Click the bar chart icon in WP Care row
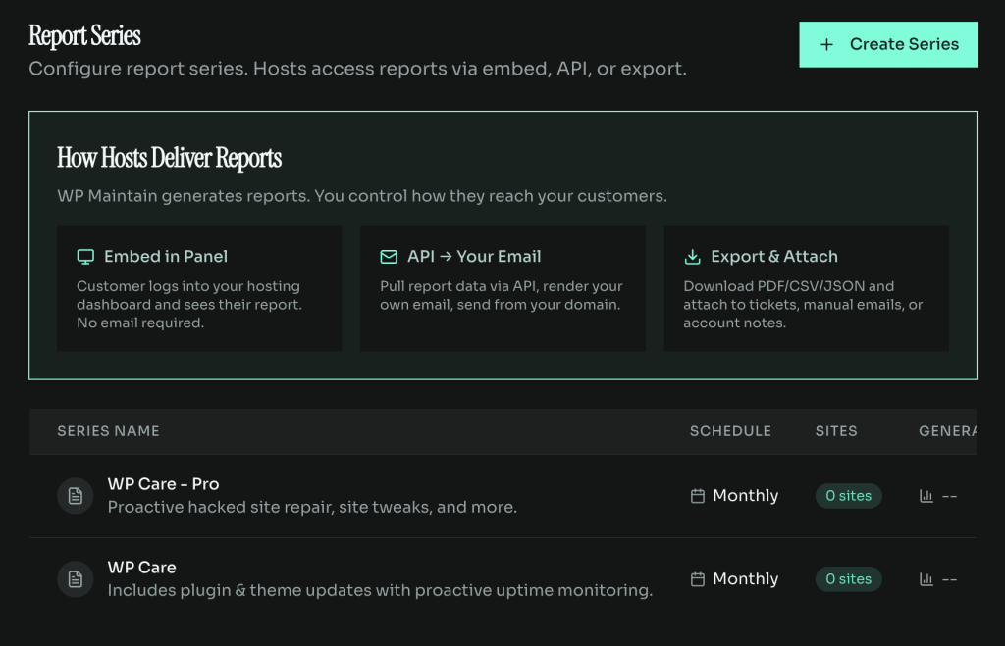 tap(926, 579)
